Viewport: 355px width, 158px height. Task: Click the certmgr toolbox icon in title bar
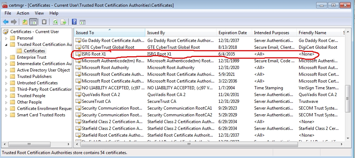pyautogui.click(x=5, y=5)
